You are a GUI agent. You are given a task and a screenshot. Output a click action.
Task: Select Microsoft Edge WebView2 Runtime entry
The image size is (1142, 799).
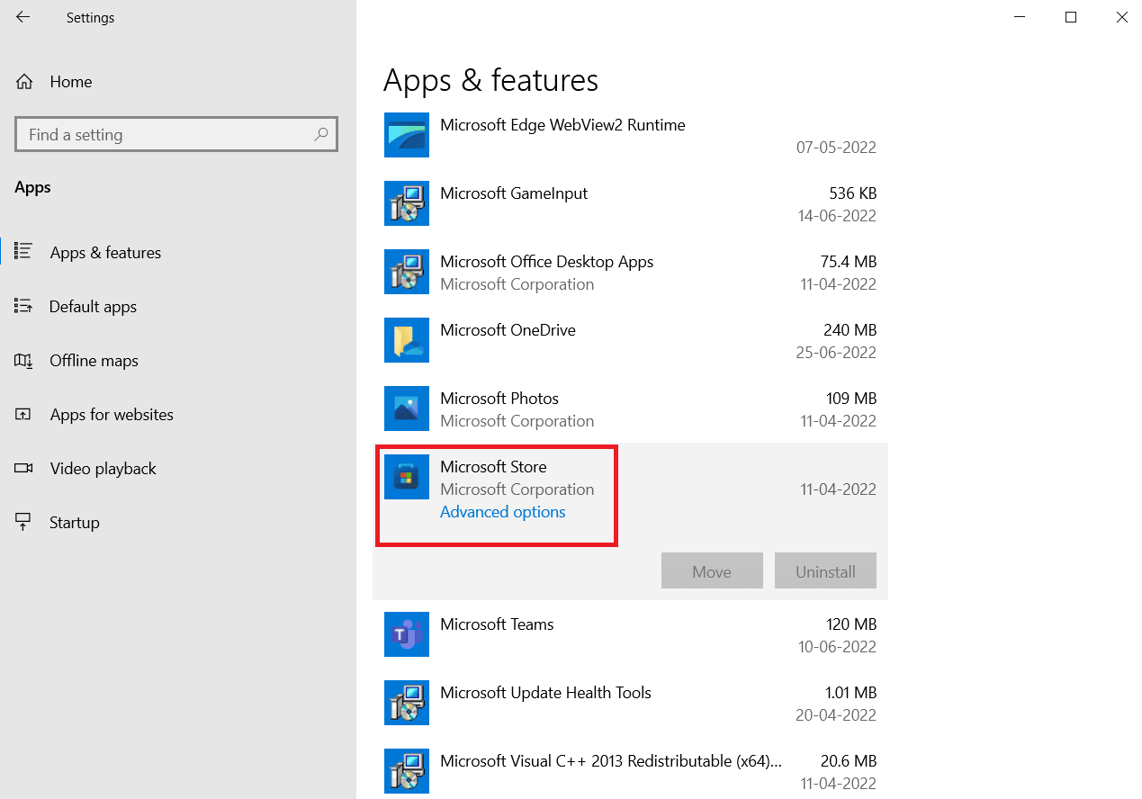630,135
